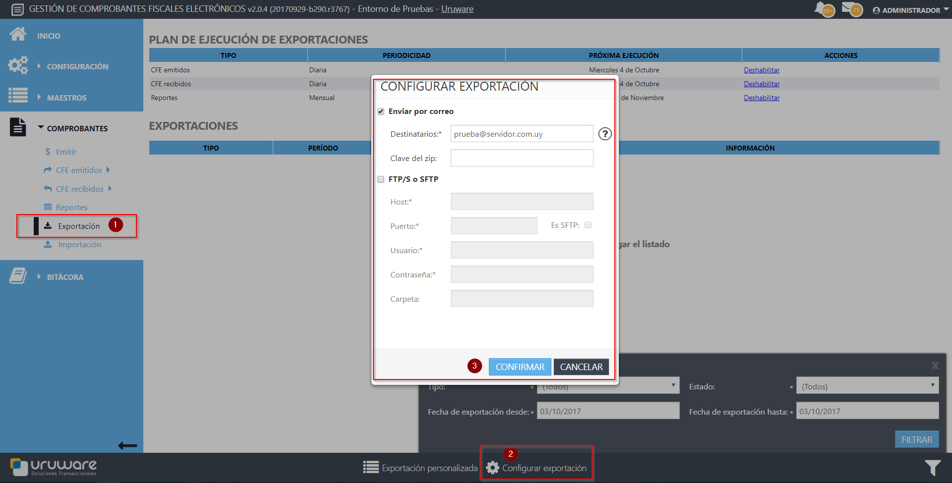Expand the CFE emitidos submenu
Image resolution: width=952 pixels, height=483 pixels.
(79, 170)
